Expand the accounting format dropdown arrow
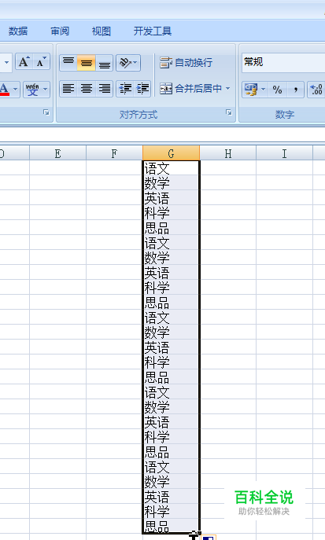Image resolution: width=325 pixels, height=540 pixels. click(x=264, y=90)
